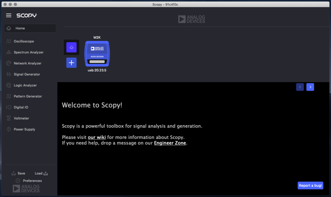Viewport: 331px width, 197px height.
Task: Toggle the hamburger menu icon
Action: point(9,15)
